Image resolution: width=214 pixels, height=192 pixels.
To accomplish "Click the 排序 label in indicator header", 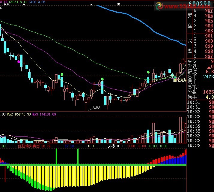I will point(111,146).
